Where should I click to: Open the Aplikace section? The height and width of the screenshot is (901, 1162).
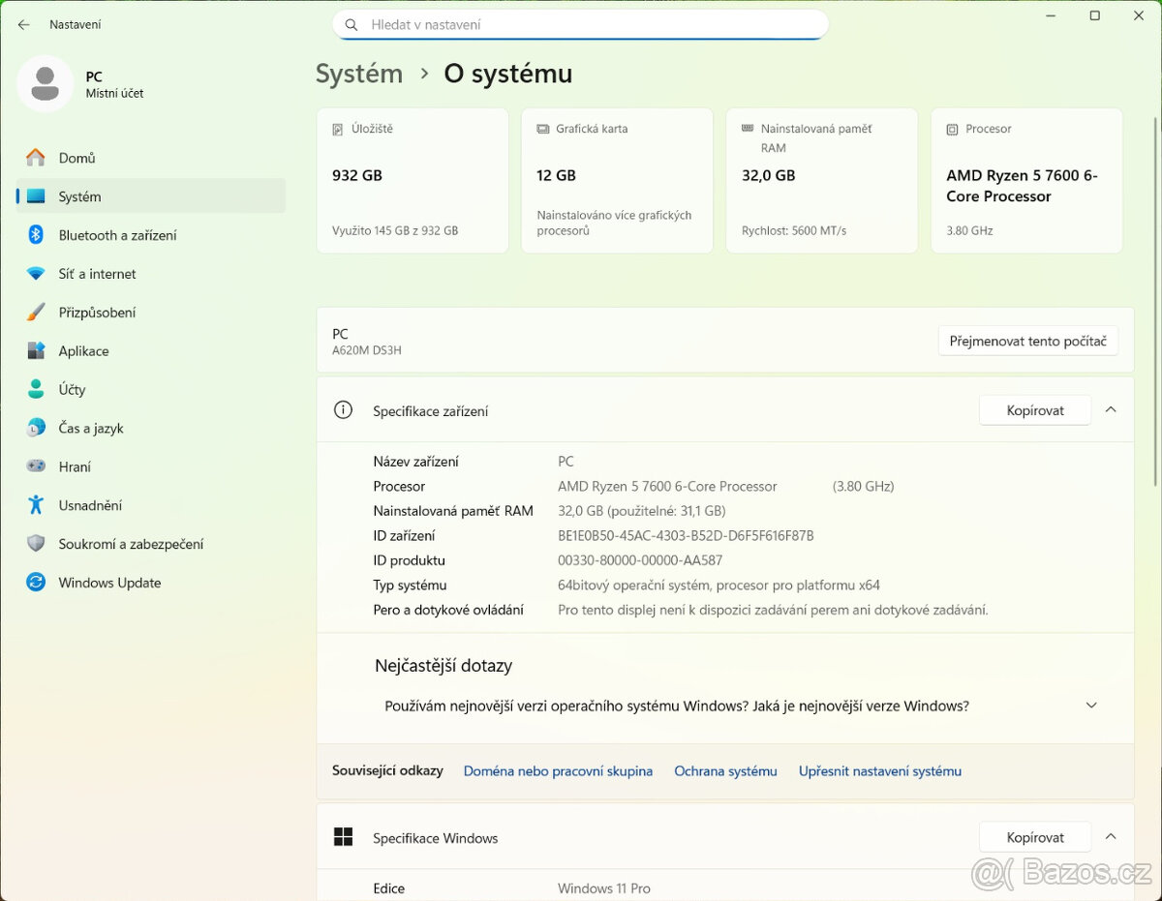click(x=83, y=351)
